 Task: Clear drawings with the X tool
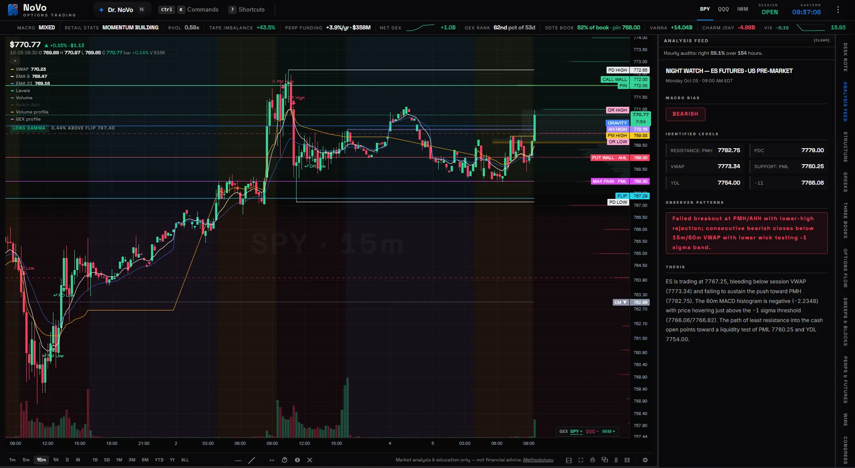[x=310, y=460]
